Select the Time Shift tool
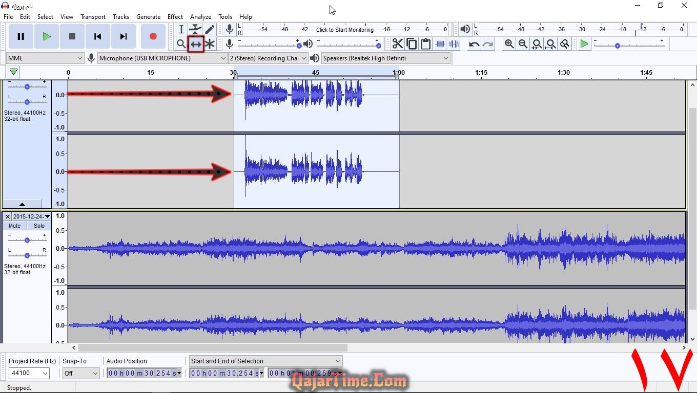 196,44
